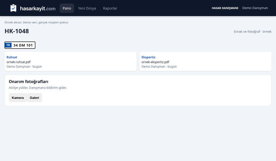Open the Ruhsat document link

coord(12,57)
